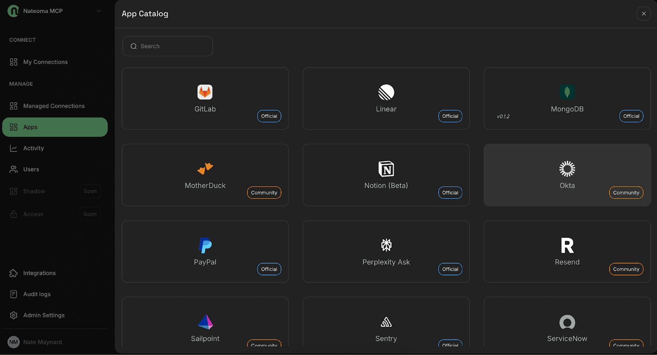Click the Official badge on Perplexity Ask card
Viewport: 657px width, 355px height.
[450, 269]
